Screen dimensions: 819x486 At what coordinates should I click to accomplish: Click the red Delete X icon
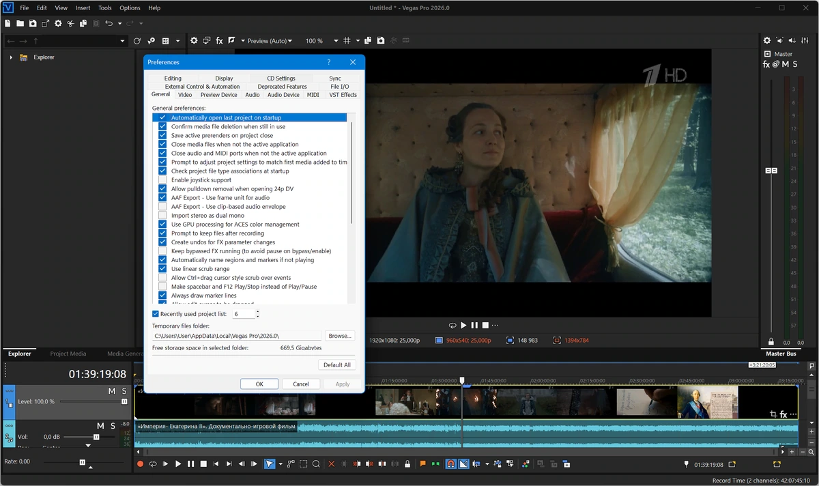coord(332,464)
